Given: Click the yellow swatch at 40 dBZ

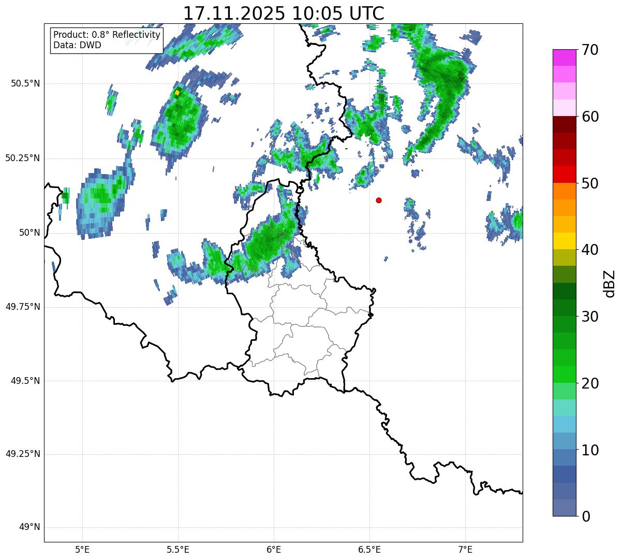Looking at the screenshot, I should click(x=565, y=241).
